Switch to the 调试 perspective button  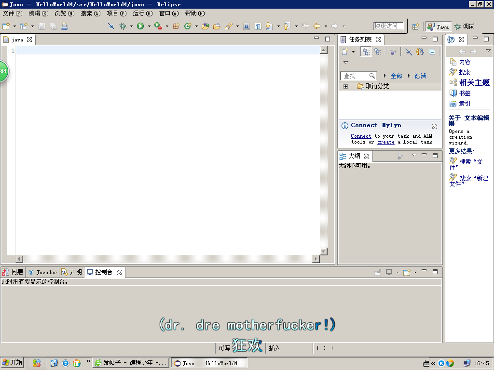point(465,26)
